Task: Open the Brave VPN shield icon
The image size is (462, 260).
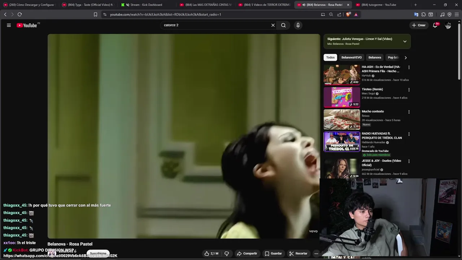Action: pos(449,14)
